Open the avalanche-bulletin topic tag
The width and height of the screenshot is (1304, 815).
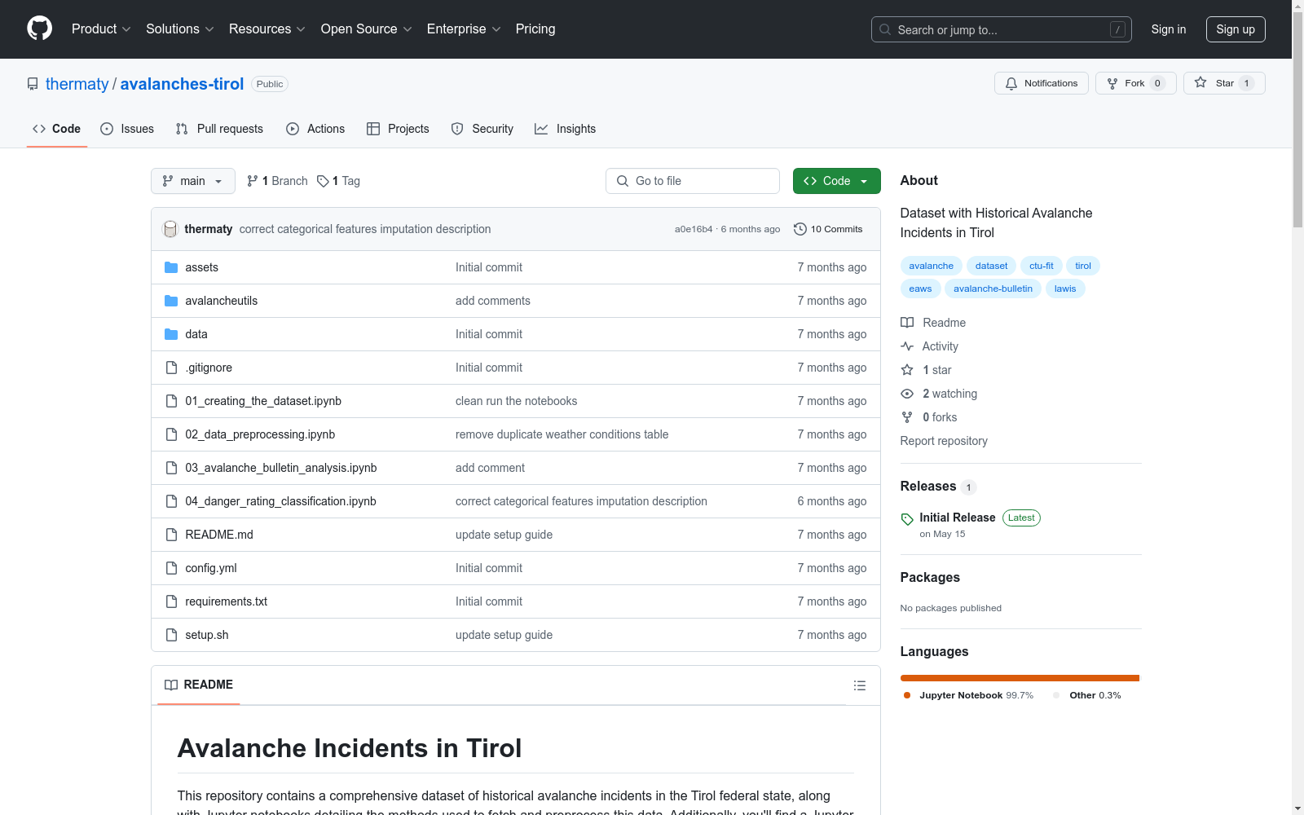tap(993, 289)
